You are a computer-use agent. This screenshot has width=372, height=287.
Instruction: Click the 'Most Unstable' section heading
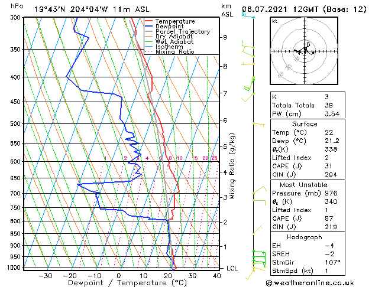pos(303,185)
